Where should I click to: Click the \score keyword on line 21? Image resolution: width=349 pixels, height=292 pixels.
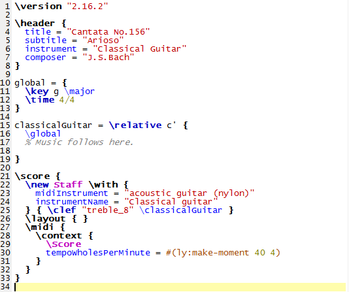pos(32,176)
